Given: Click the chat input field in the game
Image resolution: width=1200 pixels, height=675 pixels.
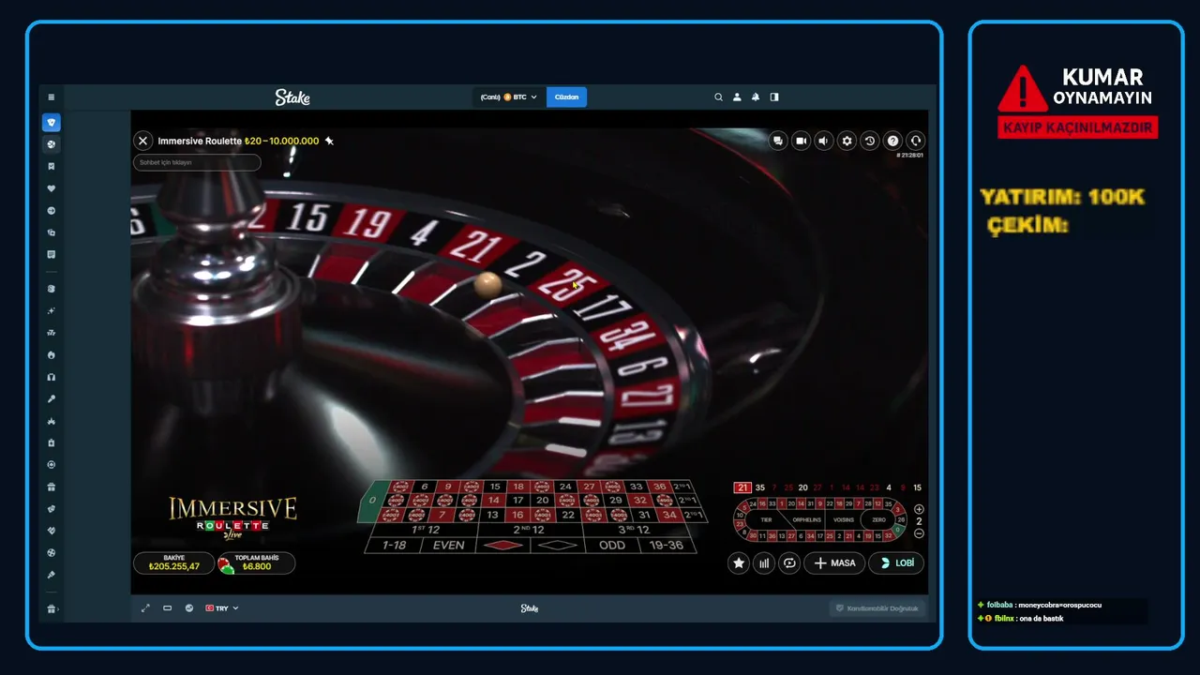Looking at the screenshot, I should pos(197,162).
